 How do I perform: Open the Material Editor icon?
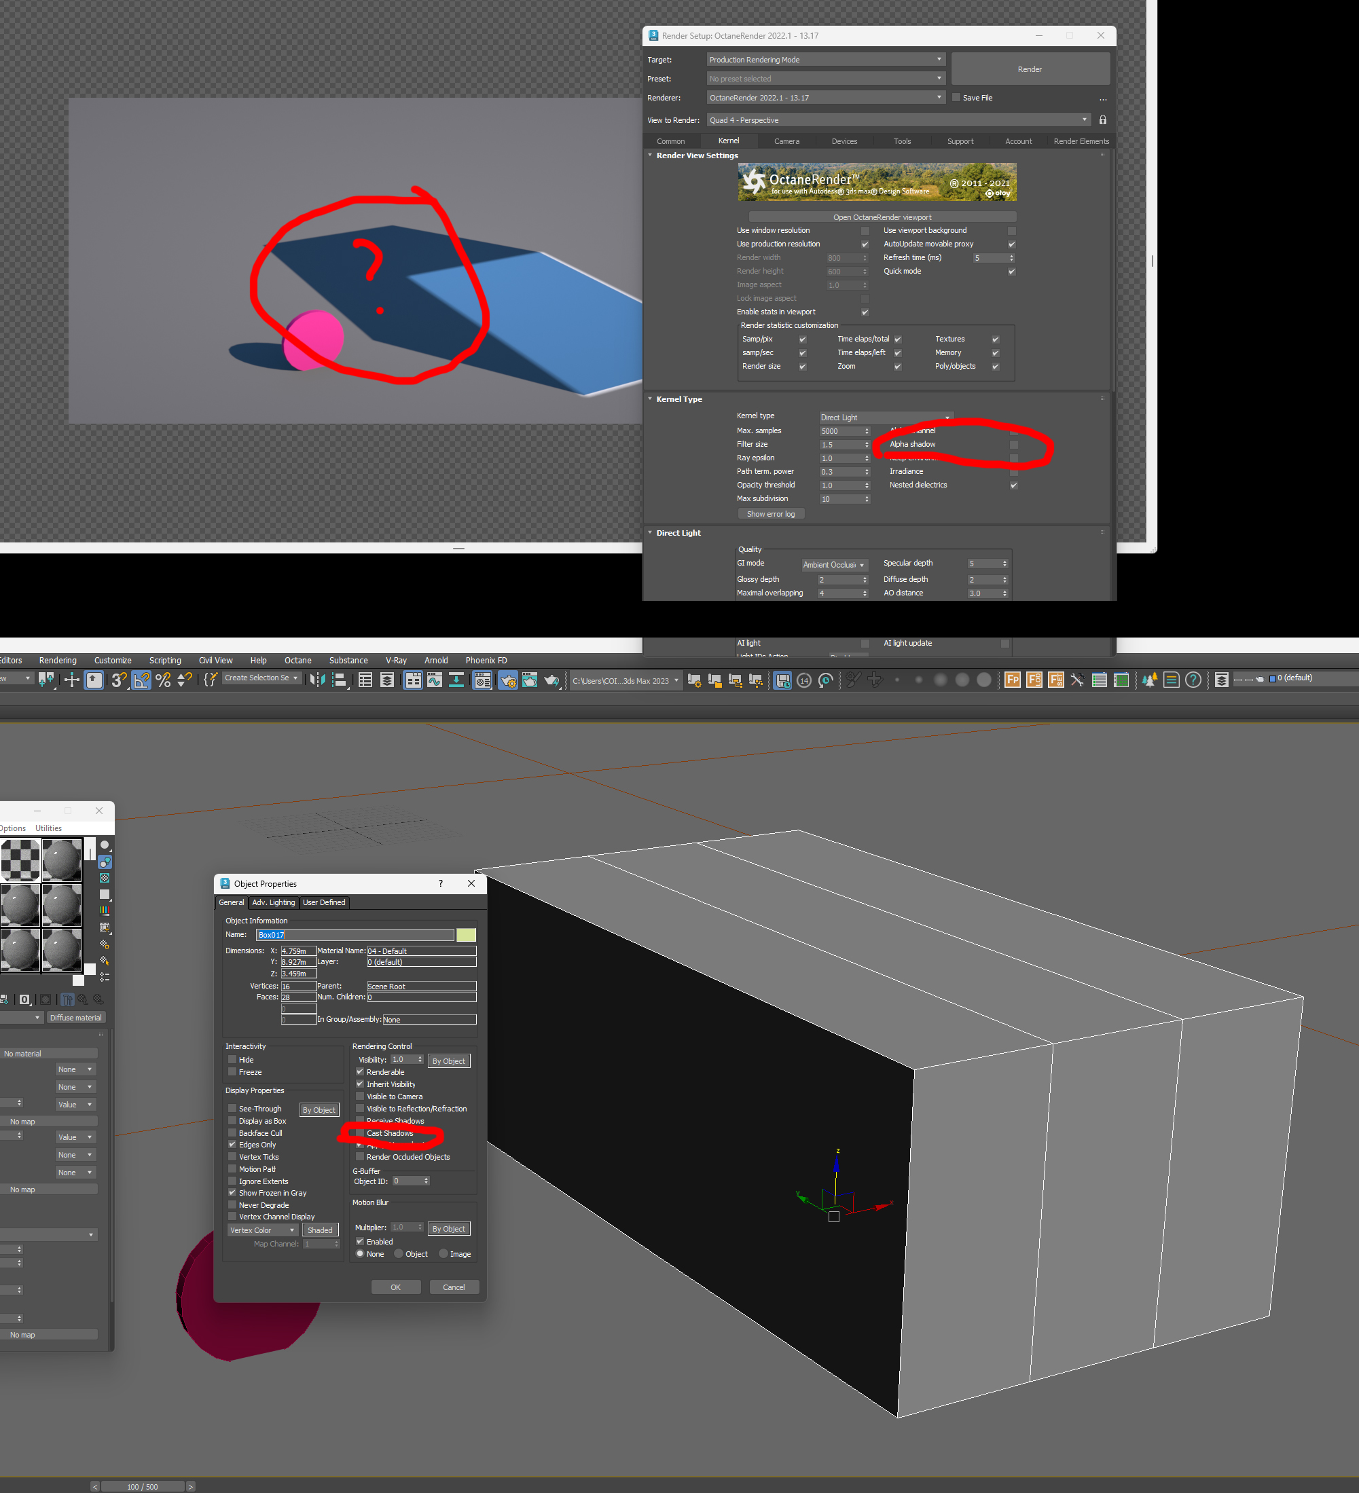tap(482, 680)
